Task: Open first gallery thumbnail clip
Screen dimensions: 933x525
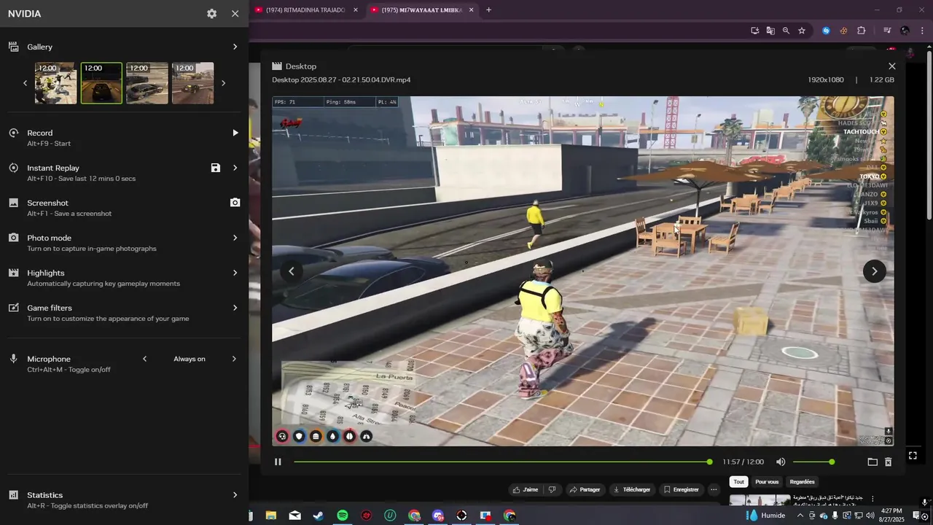Action: pos(56,83)
